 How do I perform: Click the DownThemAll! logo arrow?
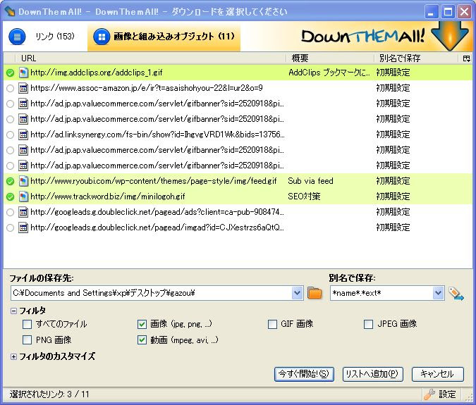[x=450, y=36]
